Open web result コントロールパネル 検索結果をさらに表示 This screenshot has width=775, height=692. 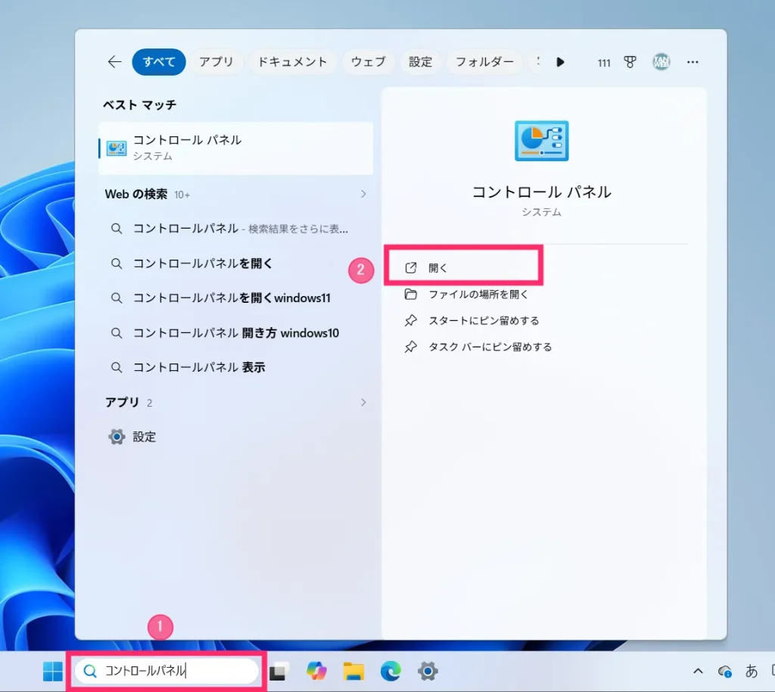236,229
